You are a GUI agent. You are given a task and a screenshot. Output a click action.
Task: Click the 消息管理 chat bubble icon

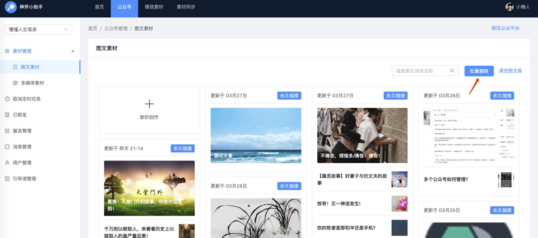7,146
